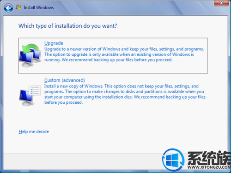Click the Windows flag logo in title bar
The width and height of the screenshot is (231, 173).
click(x=18, y=7)
